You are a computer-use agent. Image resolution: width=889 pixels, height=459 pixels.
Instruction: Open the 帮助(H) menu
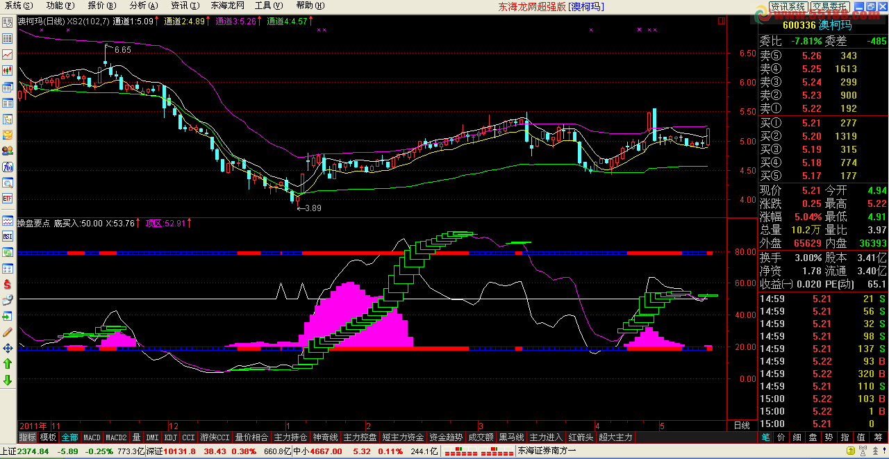309,6
